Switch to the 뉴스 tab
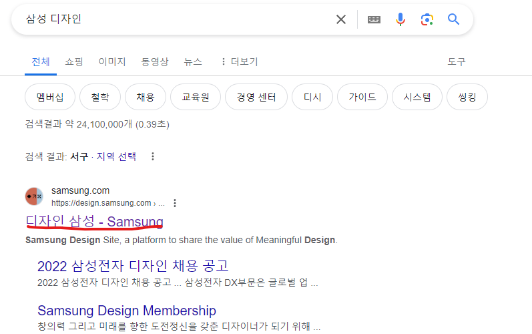The image size is (532, 334). (x=193, y=61)
